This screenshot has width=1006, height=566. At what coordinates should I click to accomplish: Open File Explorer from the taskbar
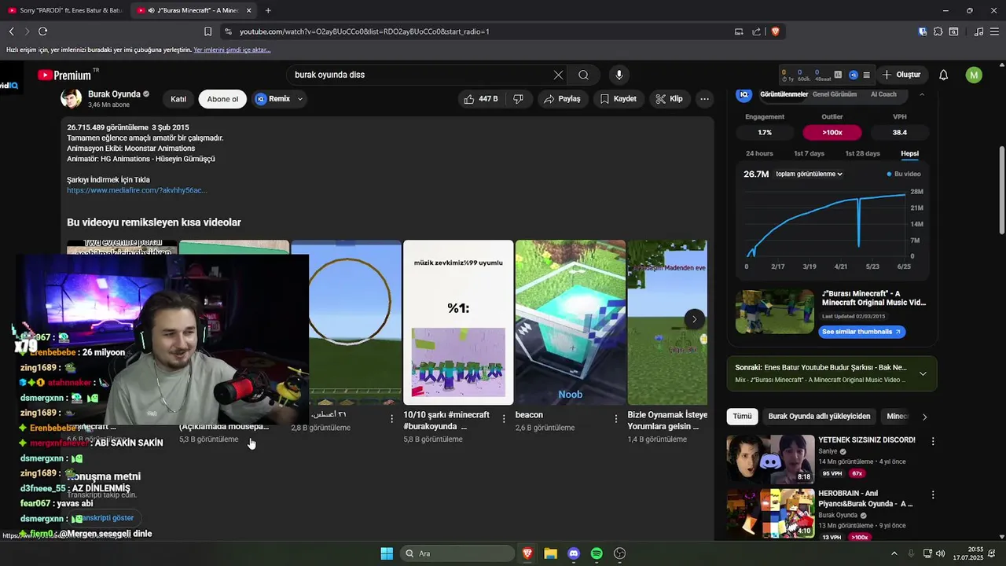tap(551, 553)
